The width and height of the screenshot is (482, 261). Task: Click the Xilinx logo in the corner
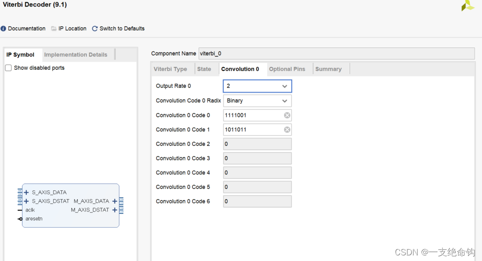click(x=468, y=6)
